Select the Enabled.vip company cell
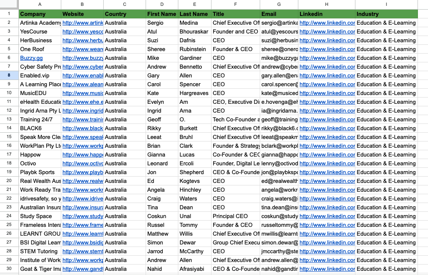Screen dimensions: 428x275 pos(40,75)
